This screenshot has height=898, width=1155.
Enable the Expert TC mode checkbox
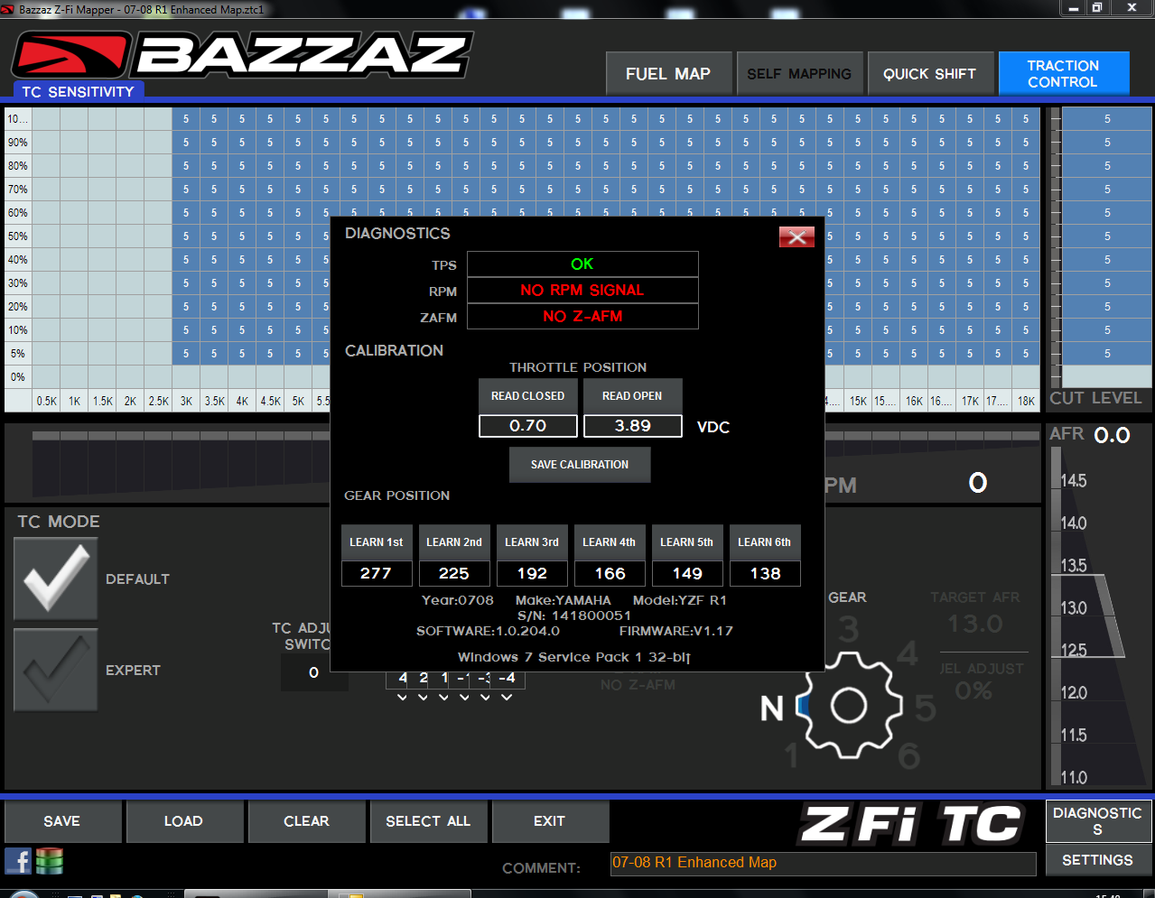click(56, 670)
